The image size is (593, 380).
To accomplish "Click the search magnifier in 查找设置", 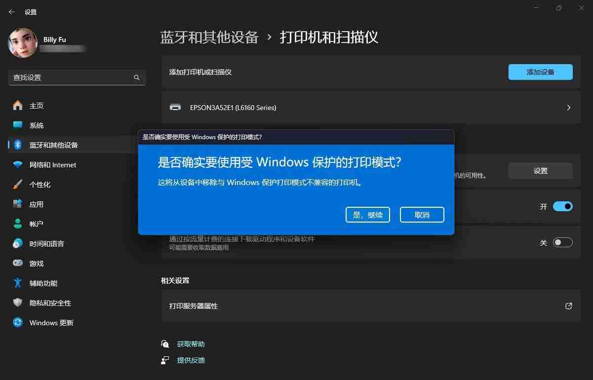I will point(136,77).
